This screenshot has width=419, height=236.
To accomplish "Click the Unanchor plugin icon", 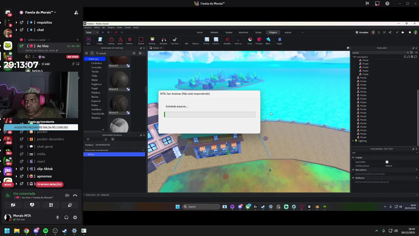I will pos(216,40).
